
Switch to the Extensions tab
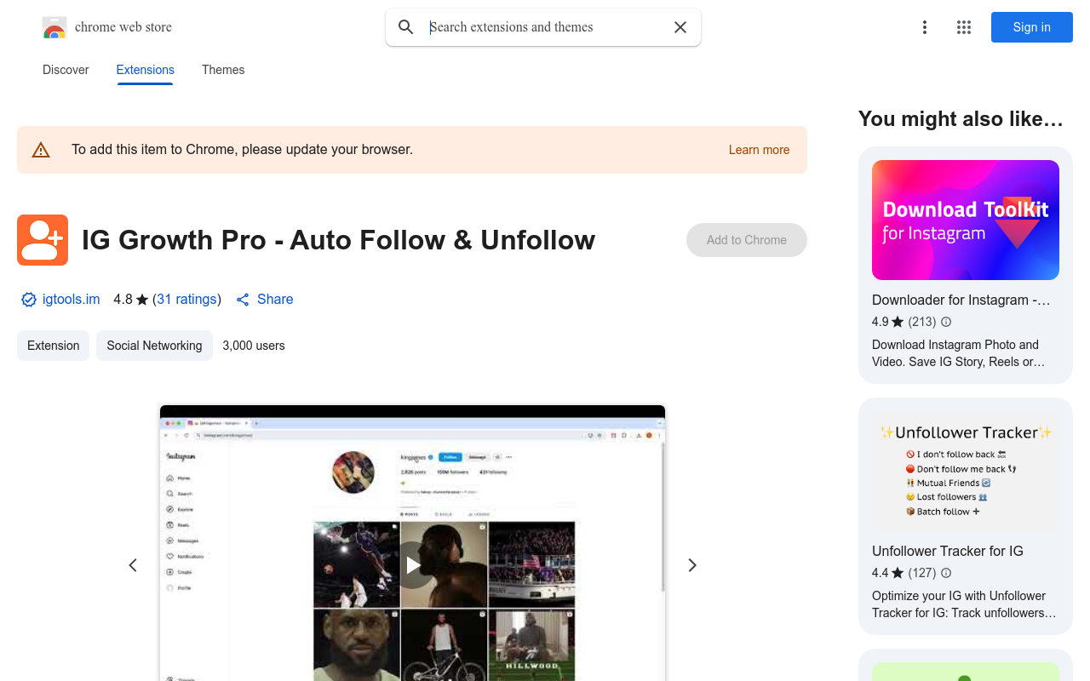146,70
